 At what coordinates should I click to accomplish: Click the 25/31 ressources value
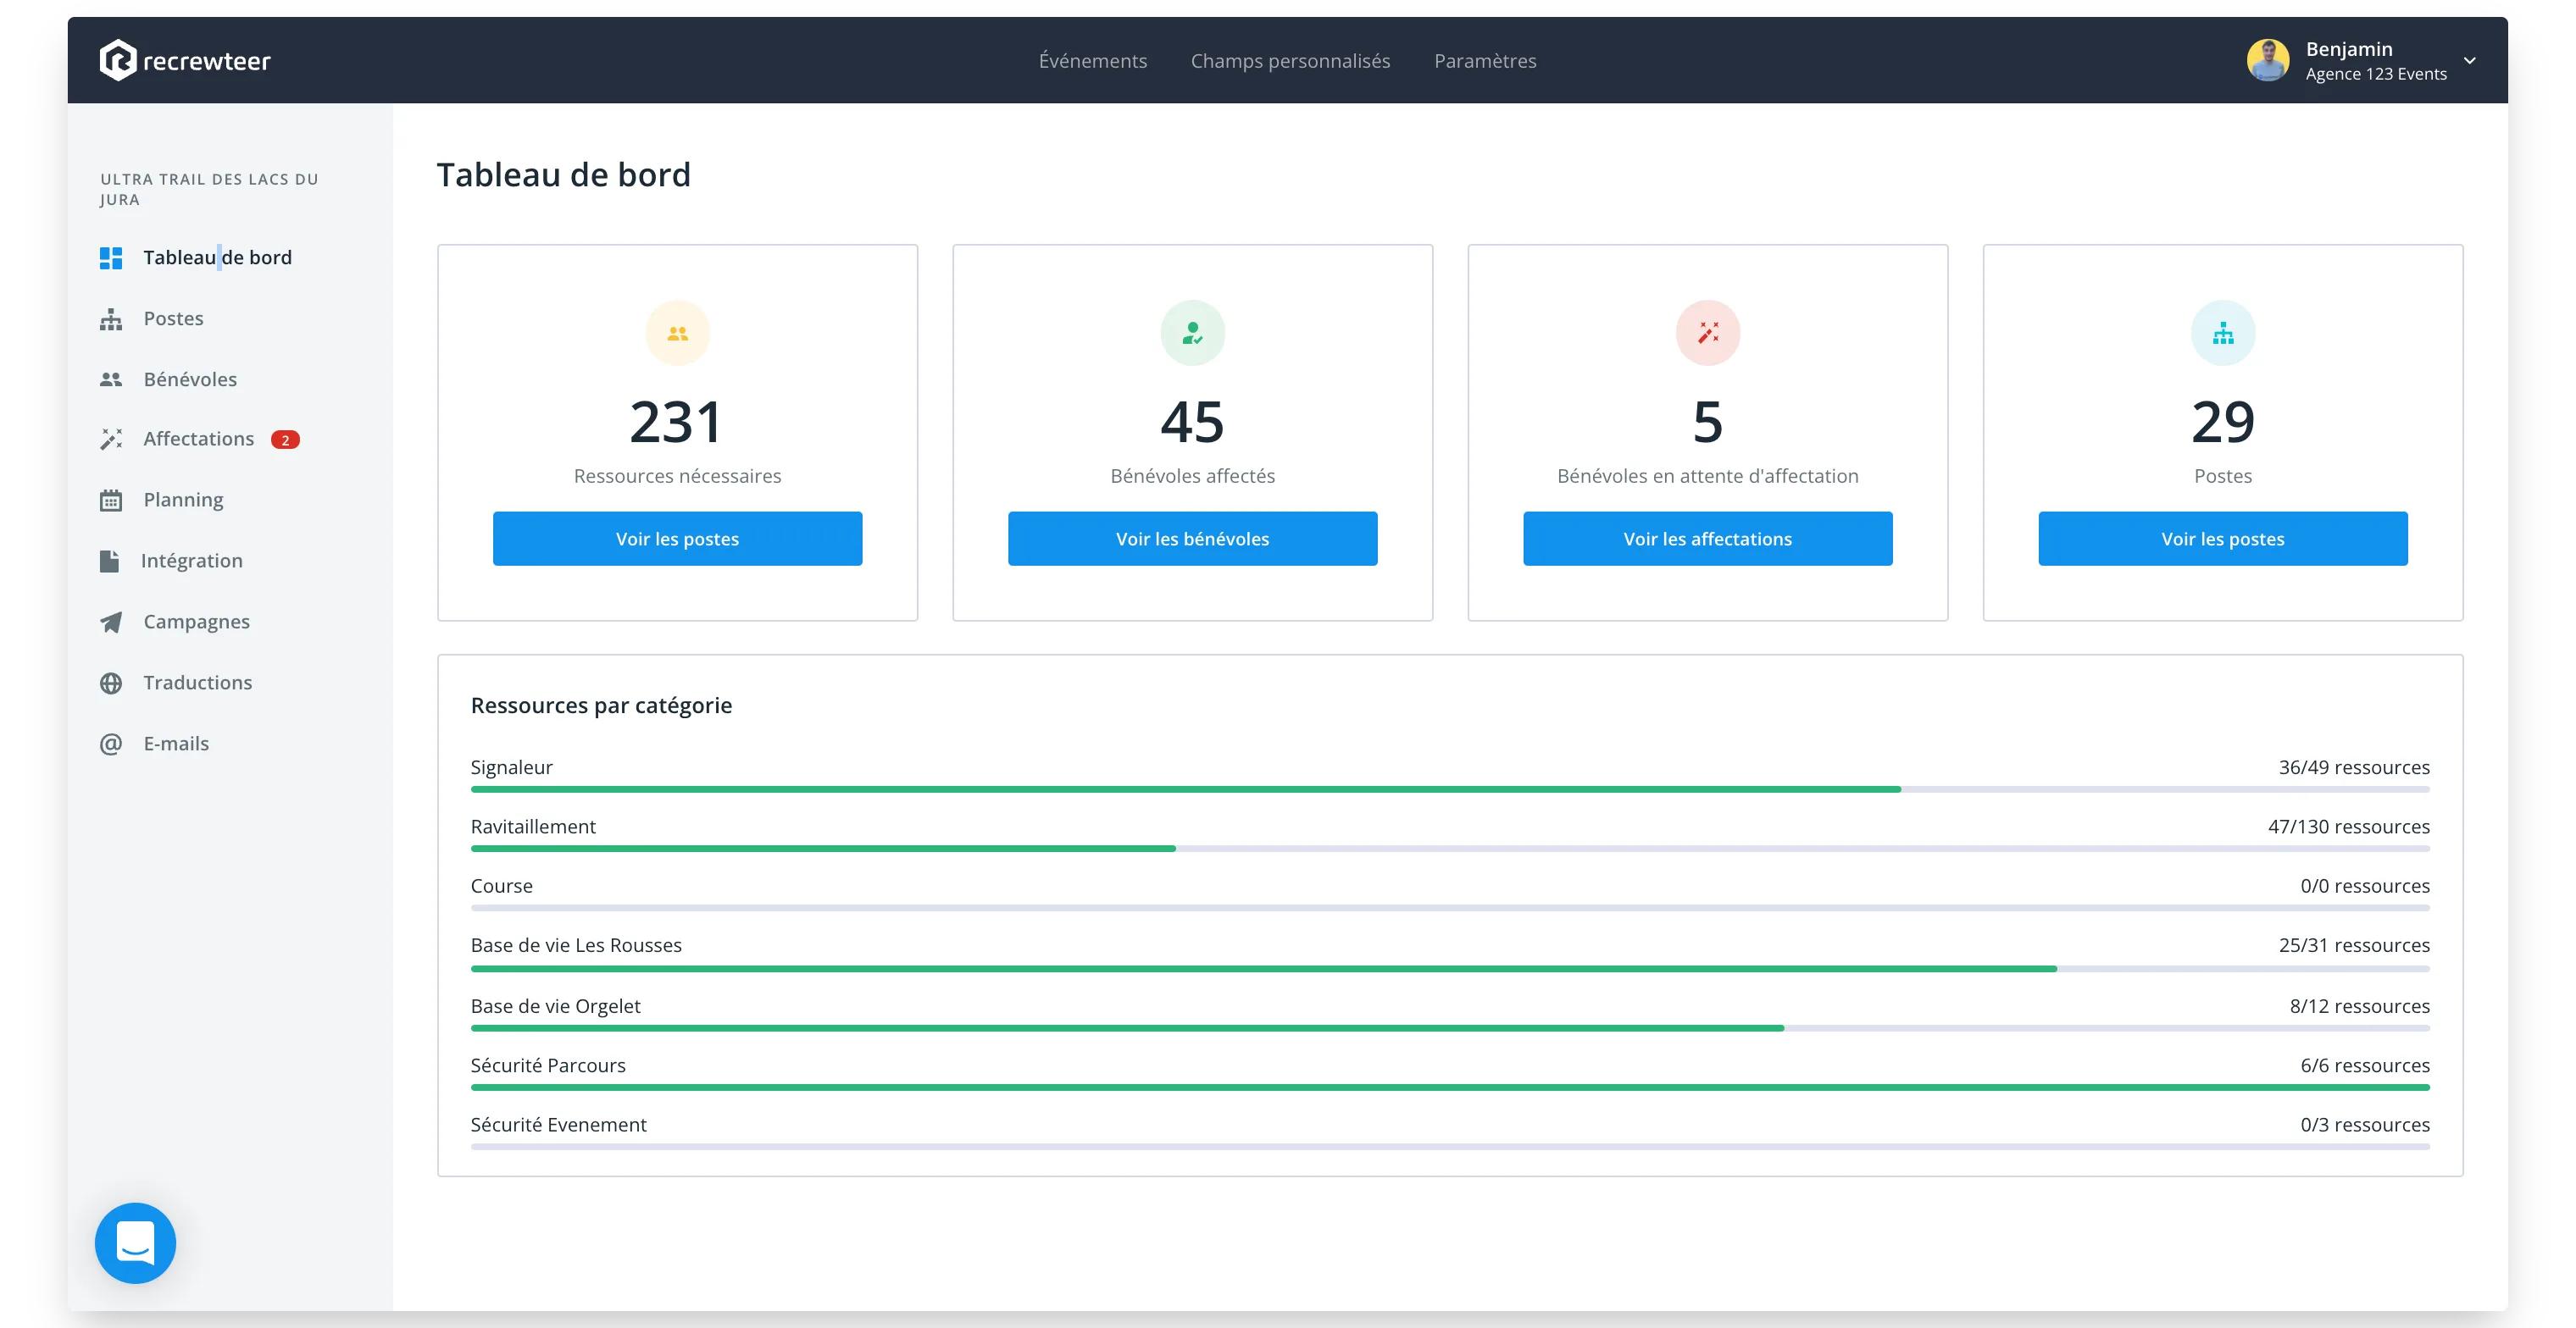(2354, 945)
